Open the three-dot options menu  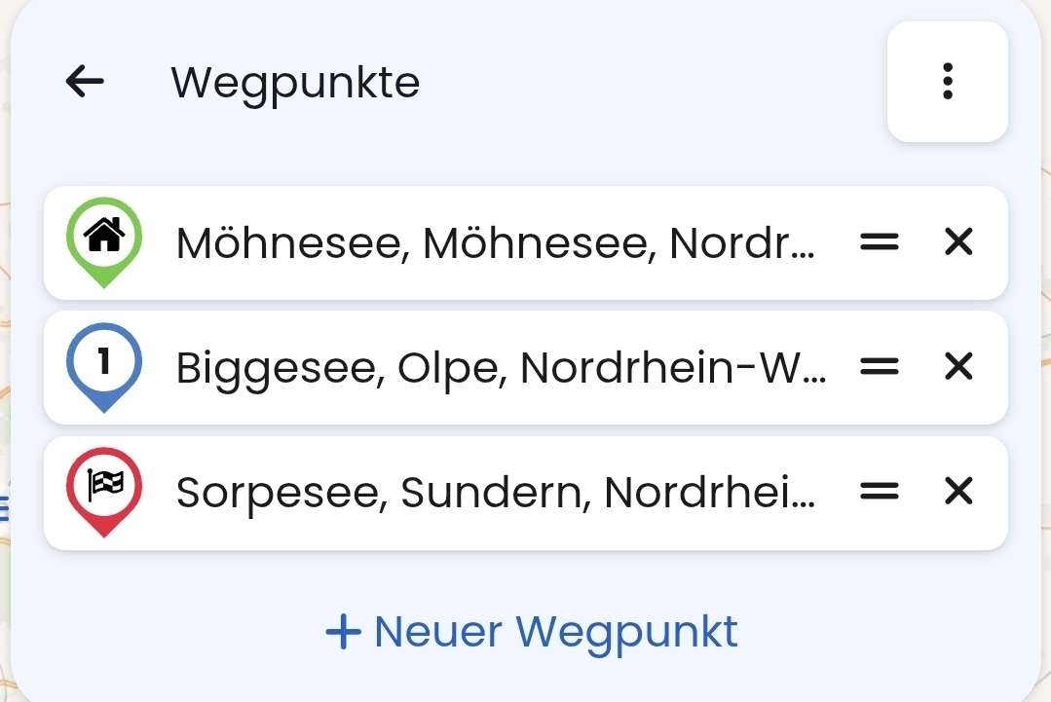point(947,82)
